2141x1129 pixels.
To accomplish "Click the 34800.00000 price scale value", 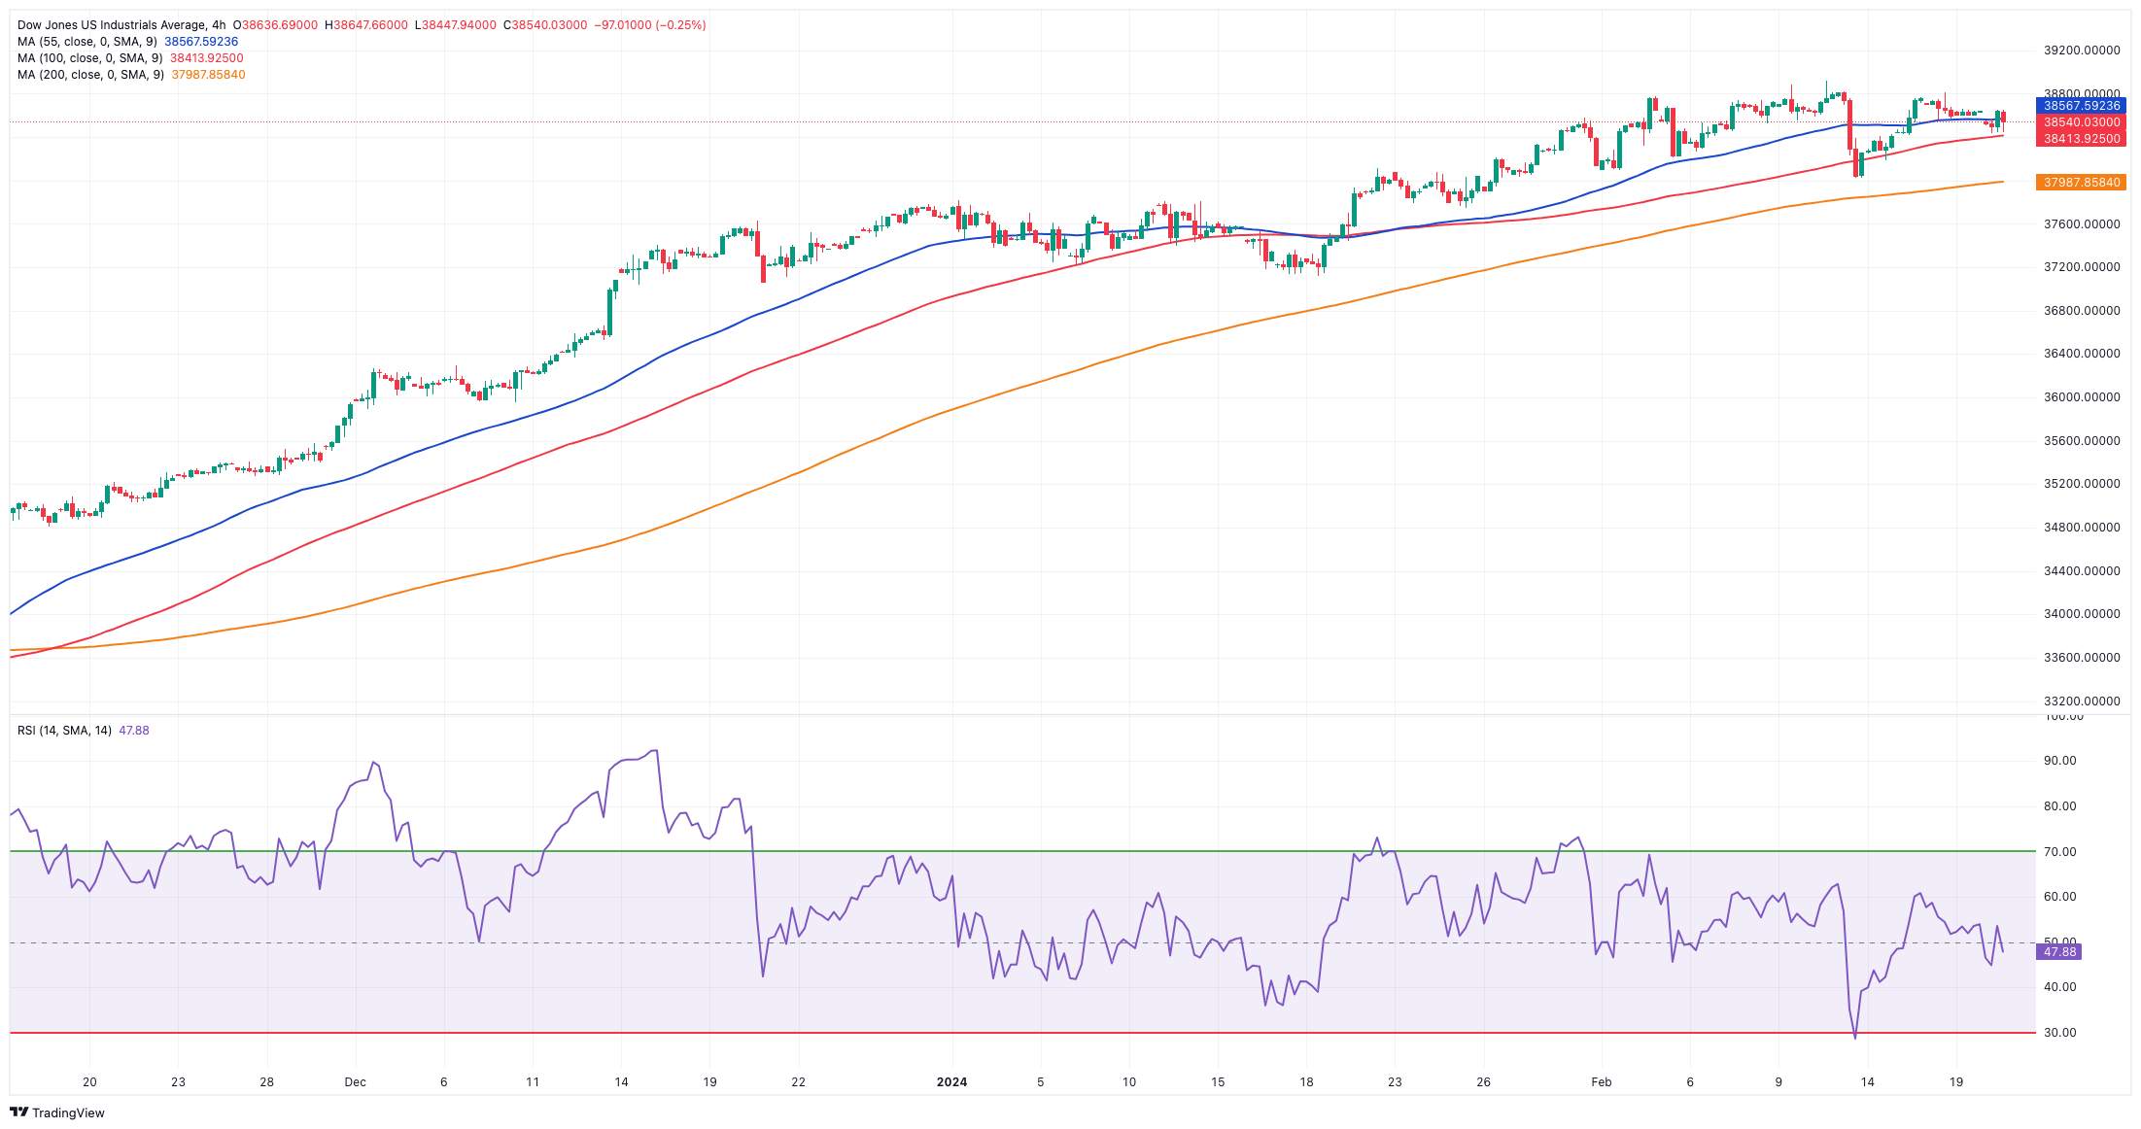I will [2082, 528].
